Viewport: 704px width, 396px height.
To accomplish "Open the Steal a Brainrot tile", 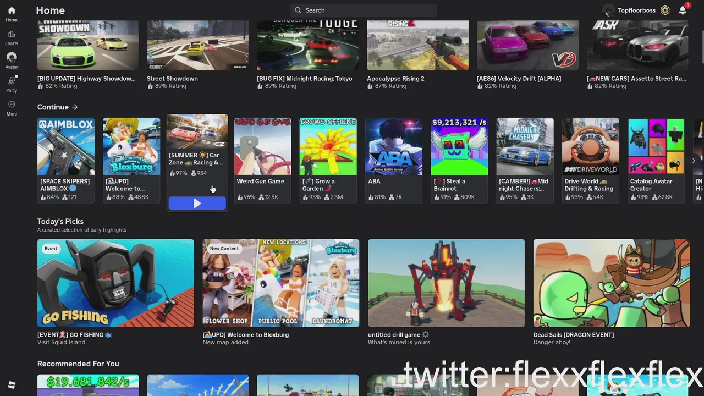I will 459,160.
